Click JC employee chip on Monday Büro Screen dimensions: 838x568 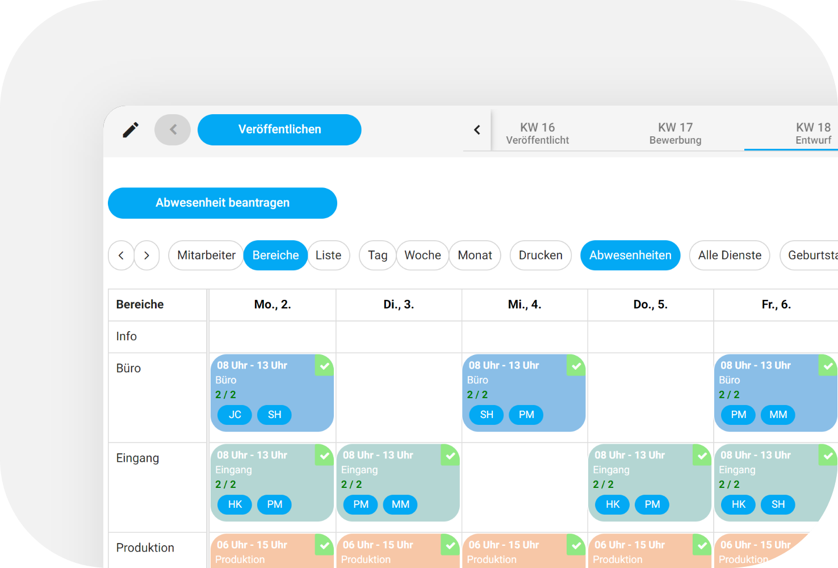tap(234, 415)
